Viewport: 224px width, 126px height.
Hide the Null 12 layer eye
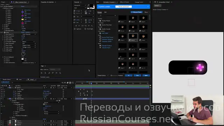coord(1,121)
